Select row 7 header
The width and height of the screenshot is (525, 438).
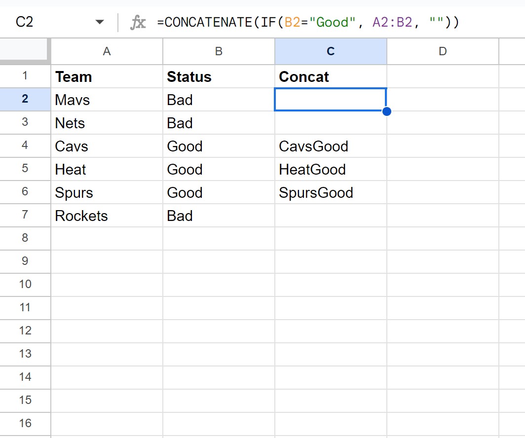tap(25, 215)
